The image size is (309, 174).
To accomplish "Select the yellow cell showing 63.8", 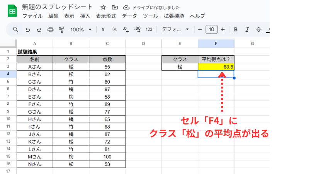I will click(216, 67).
